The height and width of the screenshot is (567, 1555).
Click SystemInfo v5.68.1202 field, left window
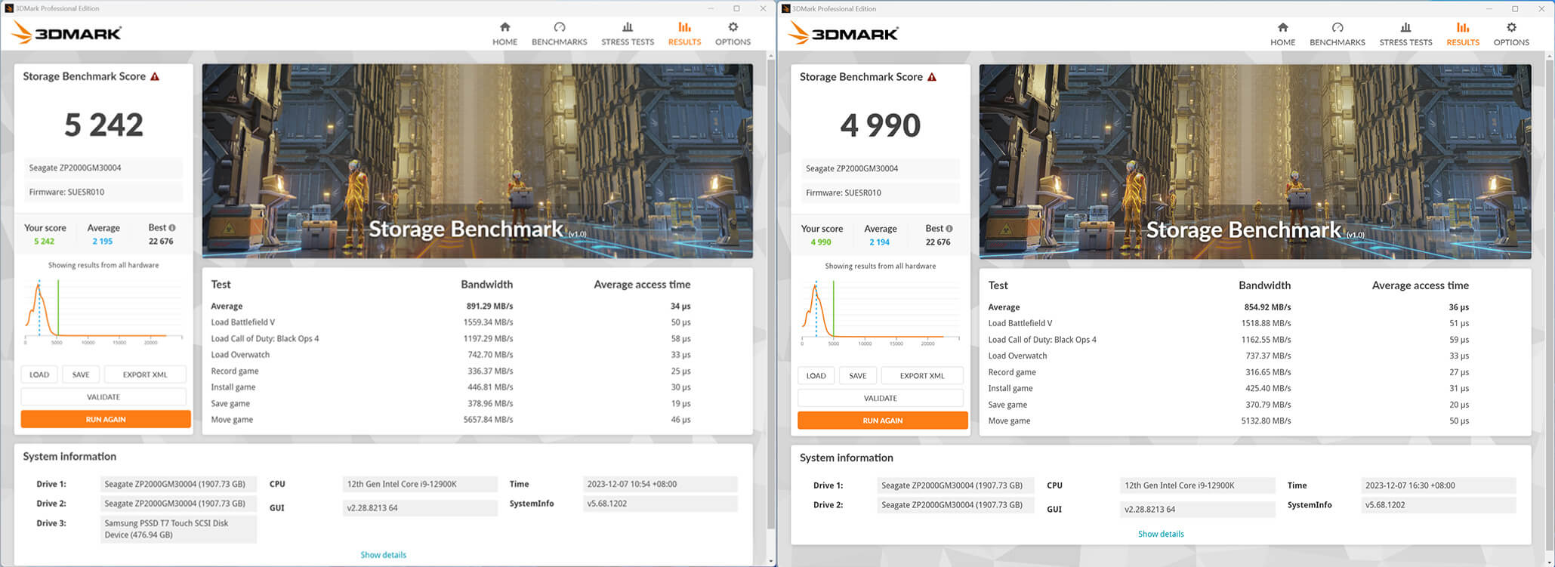click(660, 504)
